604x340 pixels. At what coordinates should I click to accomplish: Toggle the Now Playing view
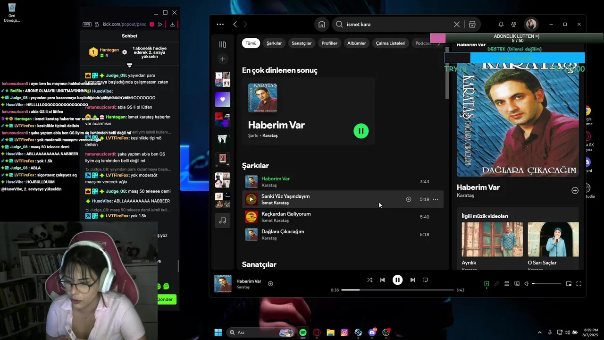(487, 284)
